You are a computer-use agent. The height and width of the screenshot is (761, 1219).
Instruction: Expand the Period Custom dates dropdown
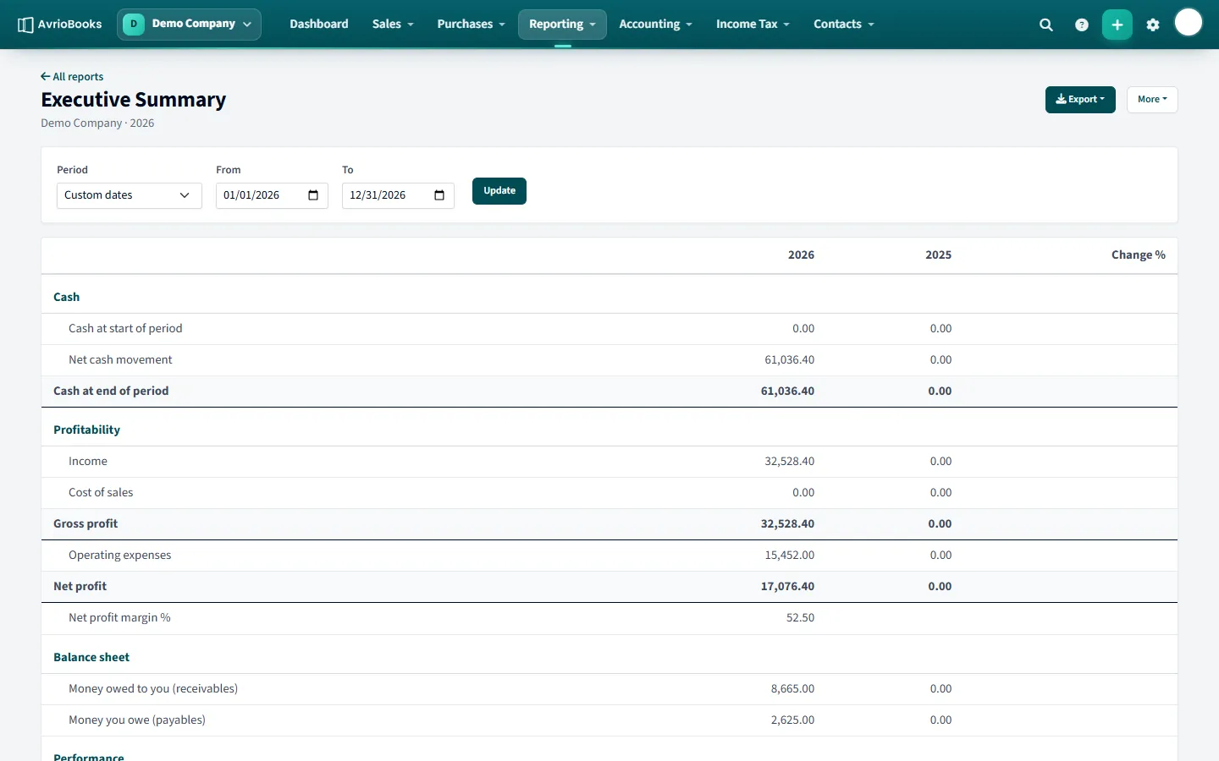tap(130, 195)
